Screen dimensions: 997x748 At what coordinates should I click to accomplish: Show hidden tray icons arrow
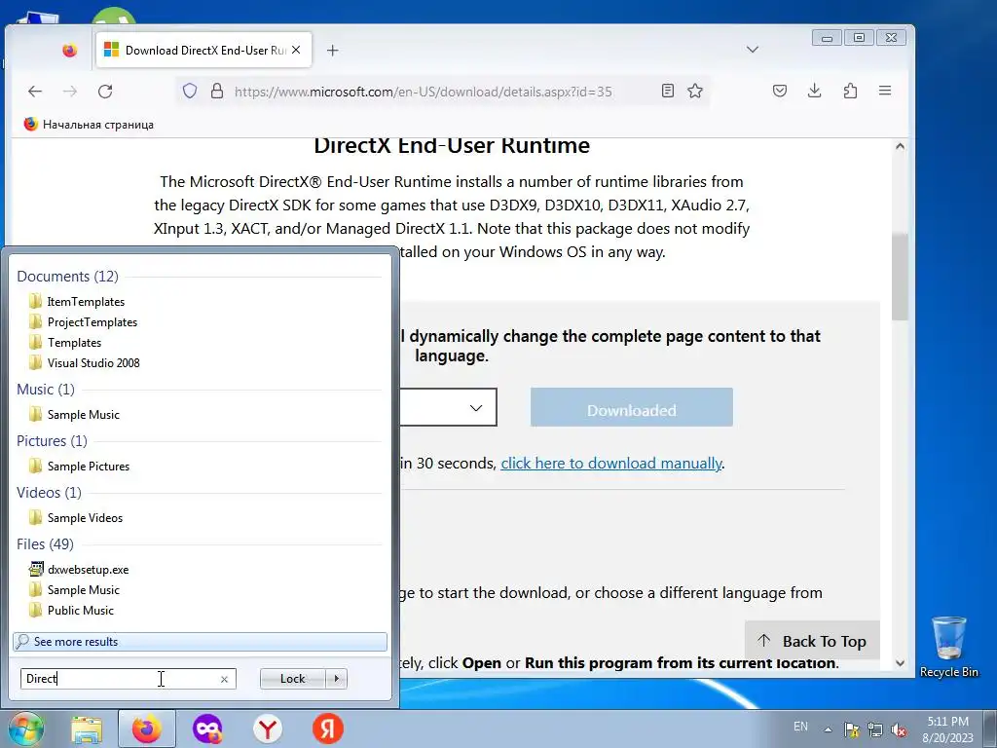pos(828,729)
